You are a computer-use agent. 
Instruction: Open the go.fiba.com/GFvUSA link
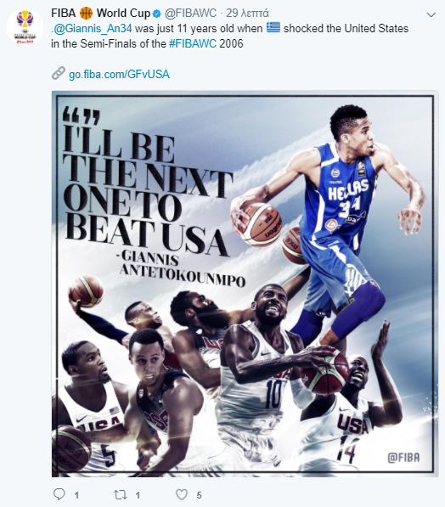click(x=119, y=75)
